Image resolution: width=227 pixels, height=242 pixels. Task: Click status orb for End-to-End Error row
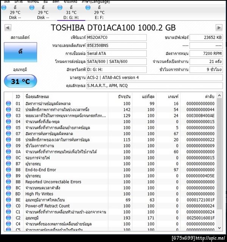coord(8,170)
